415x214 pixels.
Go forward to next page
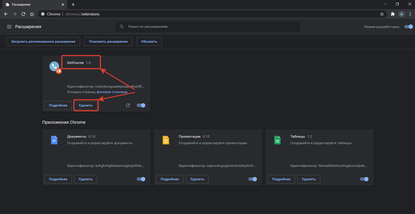(x=15, y=14)
